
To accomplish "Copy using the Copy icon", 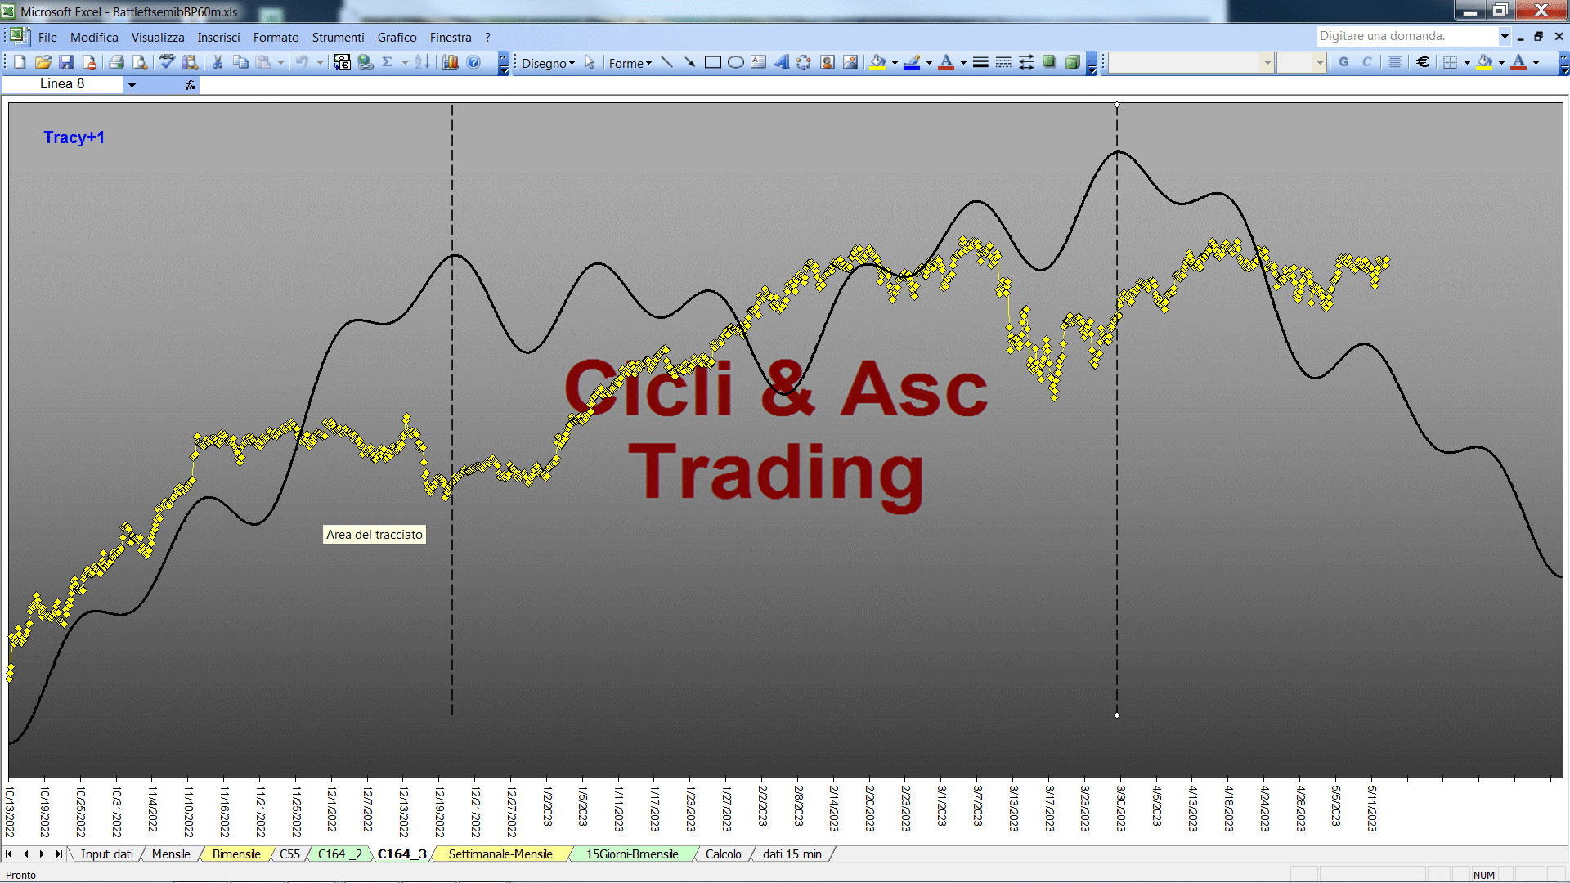I will (240, 63).
